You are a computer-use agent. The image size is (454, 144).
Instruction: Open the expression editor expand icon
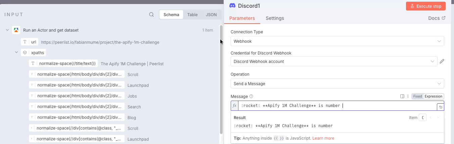440,107
